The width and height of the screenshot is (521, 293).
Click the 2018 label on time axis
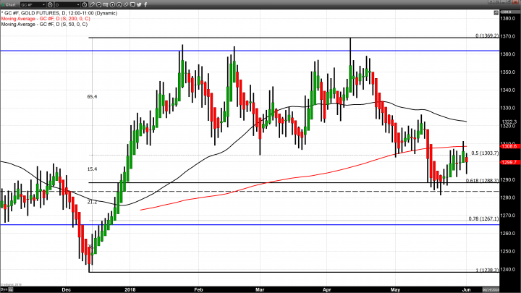click(130, 289)
